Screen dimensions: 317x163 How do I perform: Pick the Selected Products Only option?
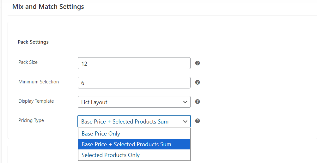pos(111,155)
